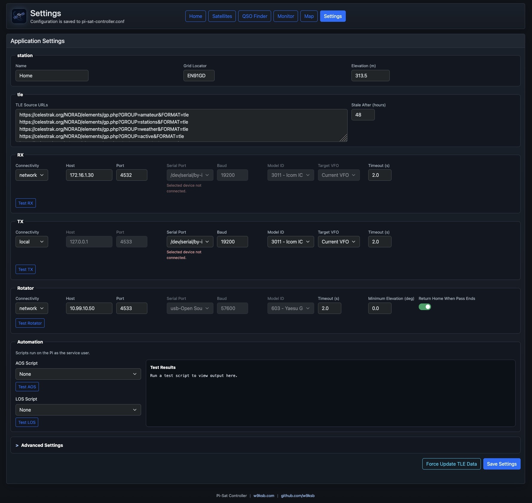Screen dimensions: 532x503
Task: Open the AOS Script dropdown
Action: [78, 374]
